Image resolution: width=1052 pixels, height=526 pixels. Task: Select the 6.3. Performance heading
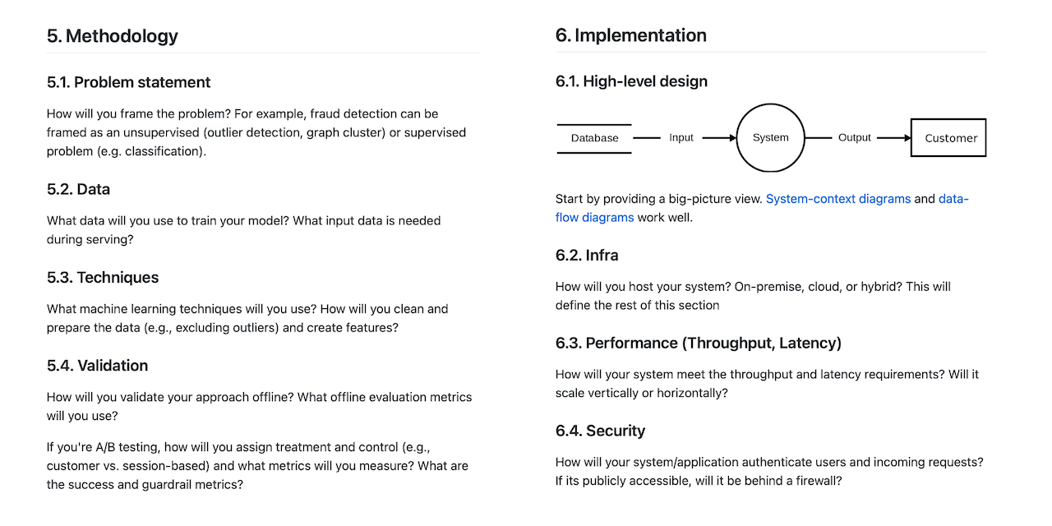[x=698, y=343]
